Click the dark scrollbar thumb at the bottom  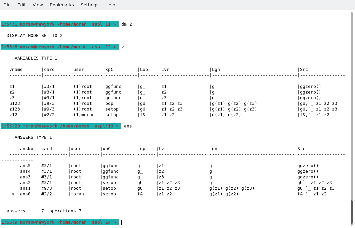click(x=351, y=212)
